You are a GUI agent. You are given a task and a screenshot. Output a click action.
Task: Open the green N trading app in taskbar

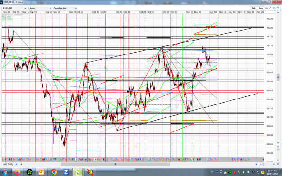coord(78,172)
